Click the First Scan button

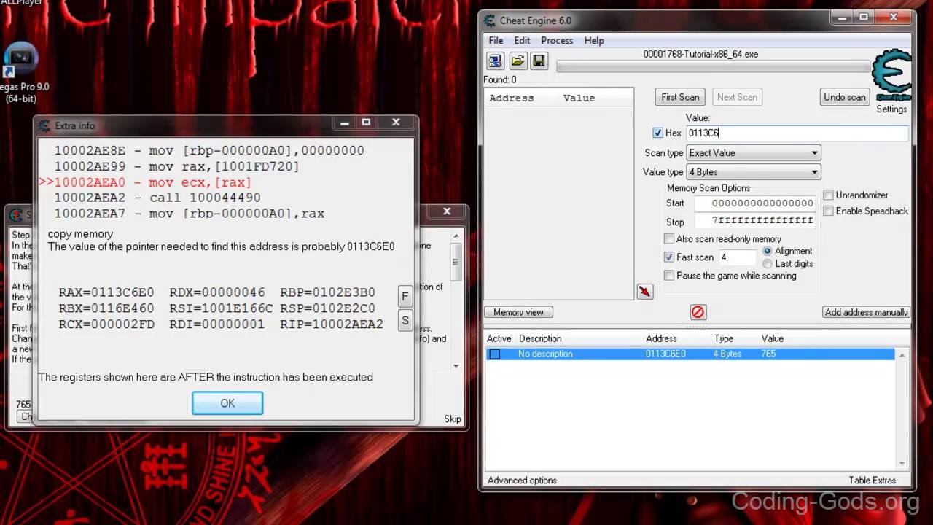pyautogui.click(x=680, y=97)
